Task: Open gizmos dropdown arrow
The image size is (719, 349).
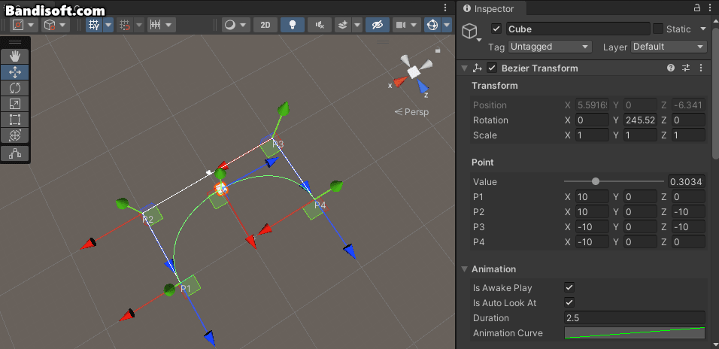Action: coord(447,25)
